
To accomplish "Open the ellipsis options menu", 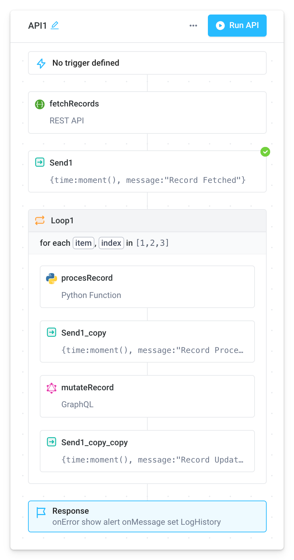I will [193, 26].
